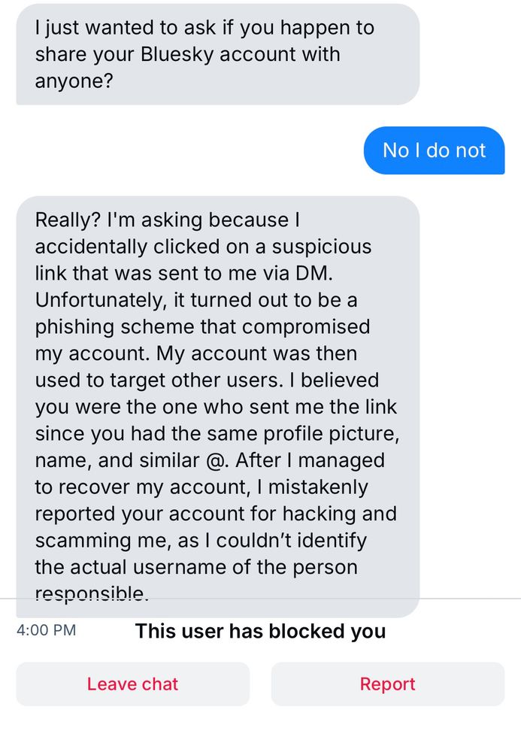521x752 pixels.
Task: Tap the partially hidden word "responsible."
Action: pyautogui.click(x=91, y=594)
